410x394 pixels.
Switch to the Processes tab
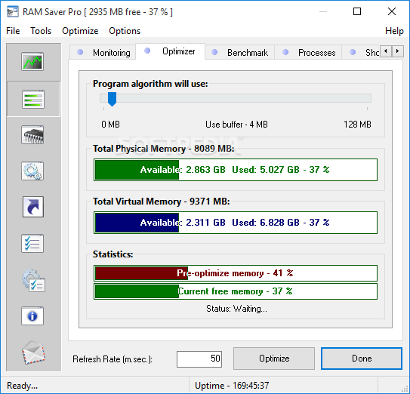click(x=308, y=52)
